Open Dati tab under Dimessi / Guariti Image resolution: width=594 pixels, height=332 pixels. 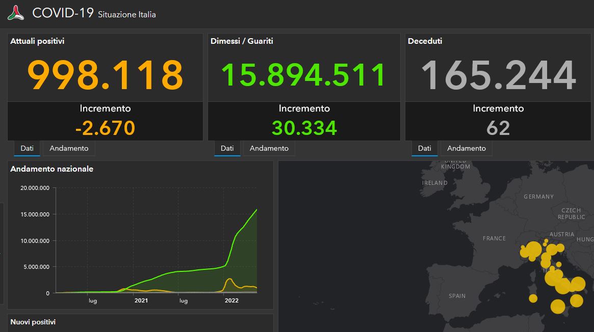click(x=227, y=148)
